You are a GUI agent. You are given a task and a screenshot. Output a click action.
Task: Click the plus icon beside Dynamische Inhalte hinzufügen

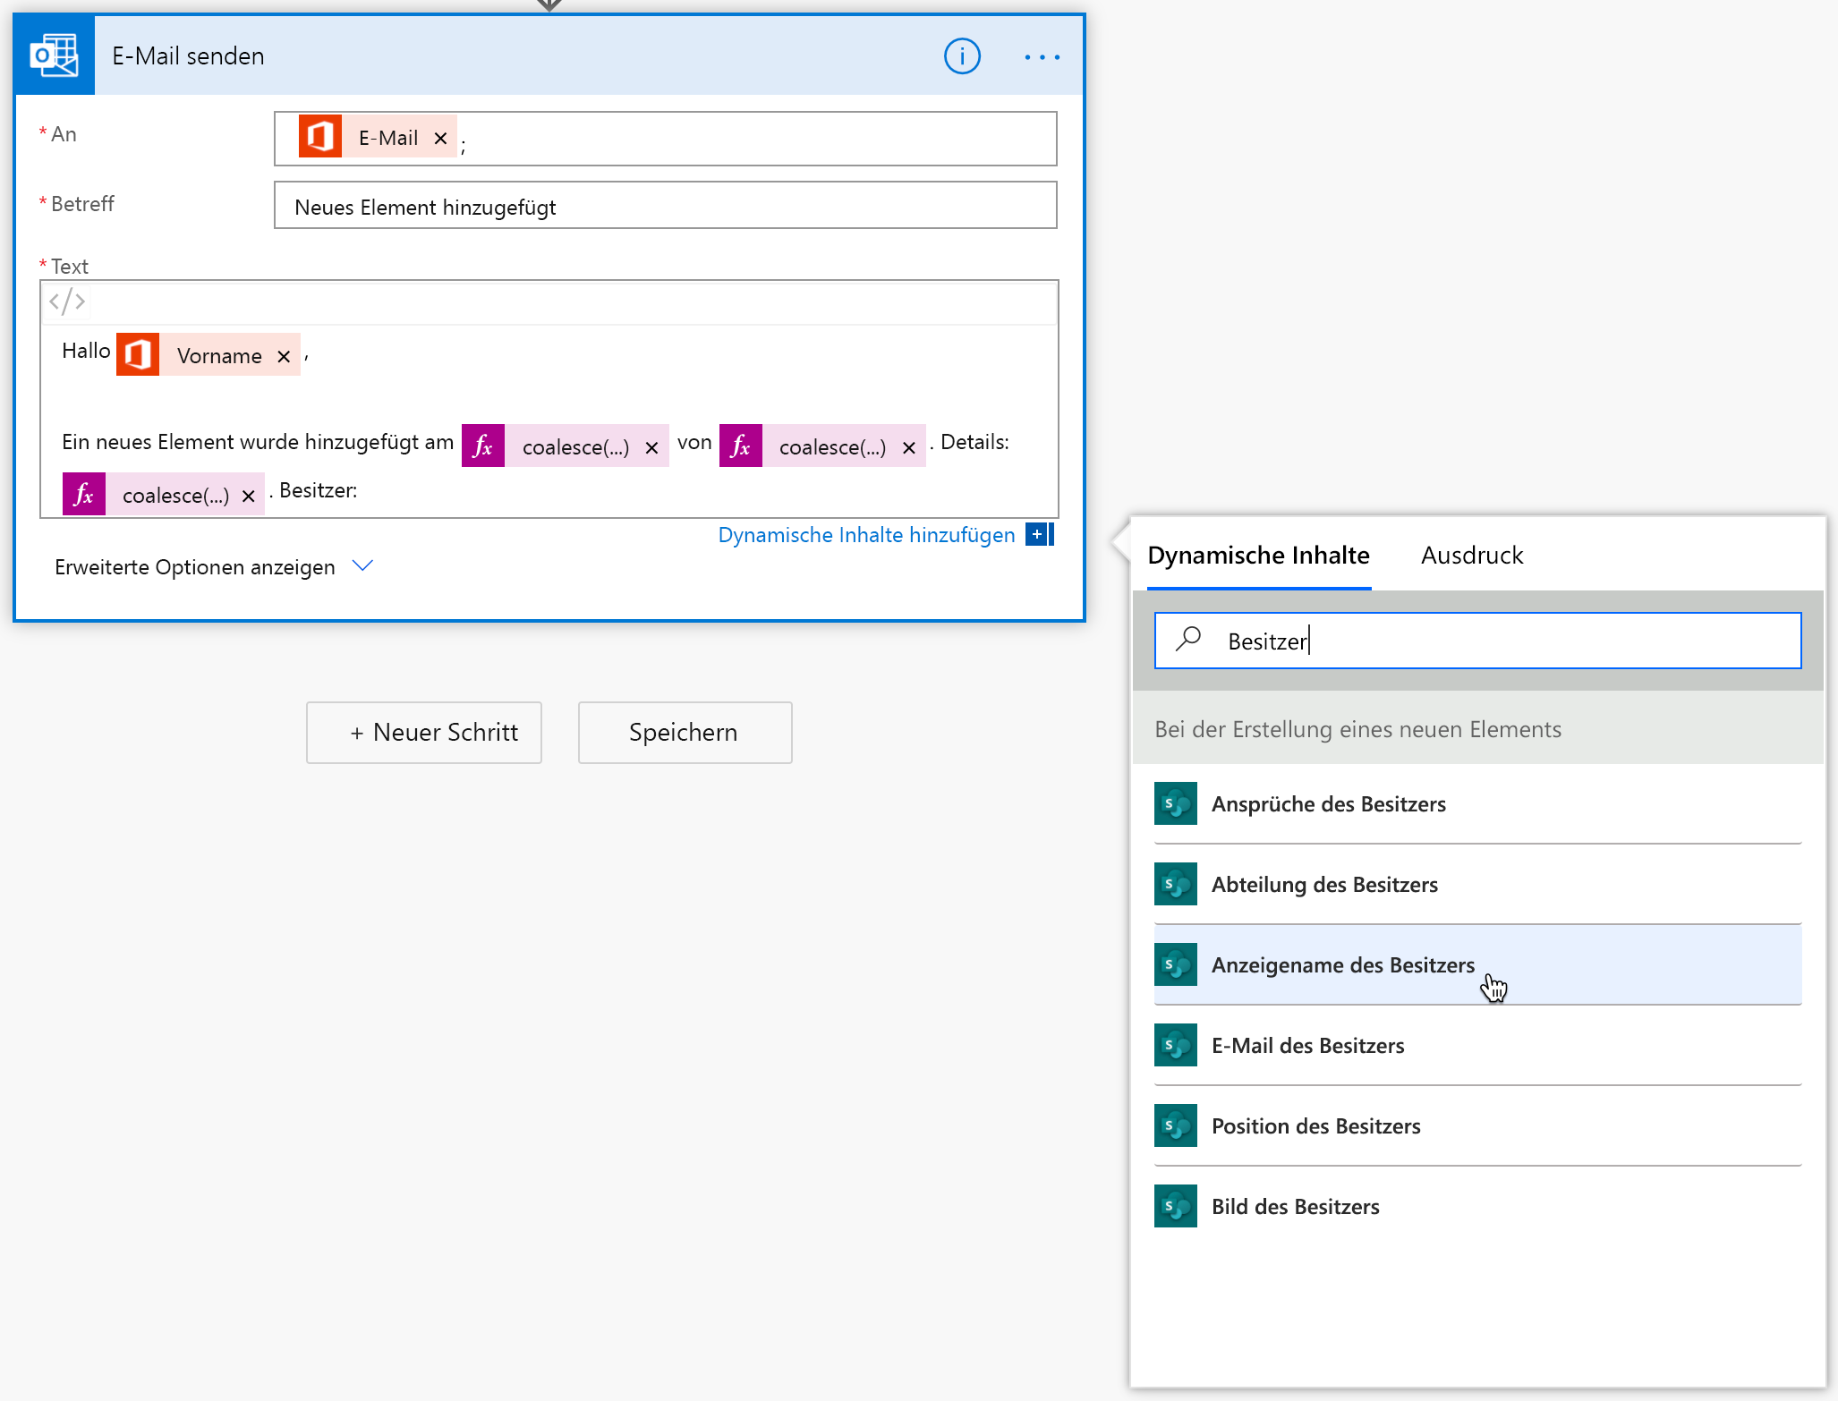[1038, 534]
